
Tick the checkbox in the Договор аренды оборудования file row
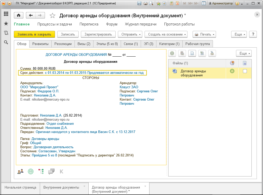click(245, 71)
